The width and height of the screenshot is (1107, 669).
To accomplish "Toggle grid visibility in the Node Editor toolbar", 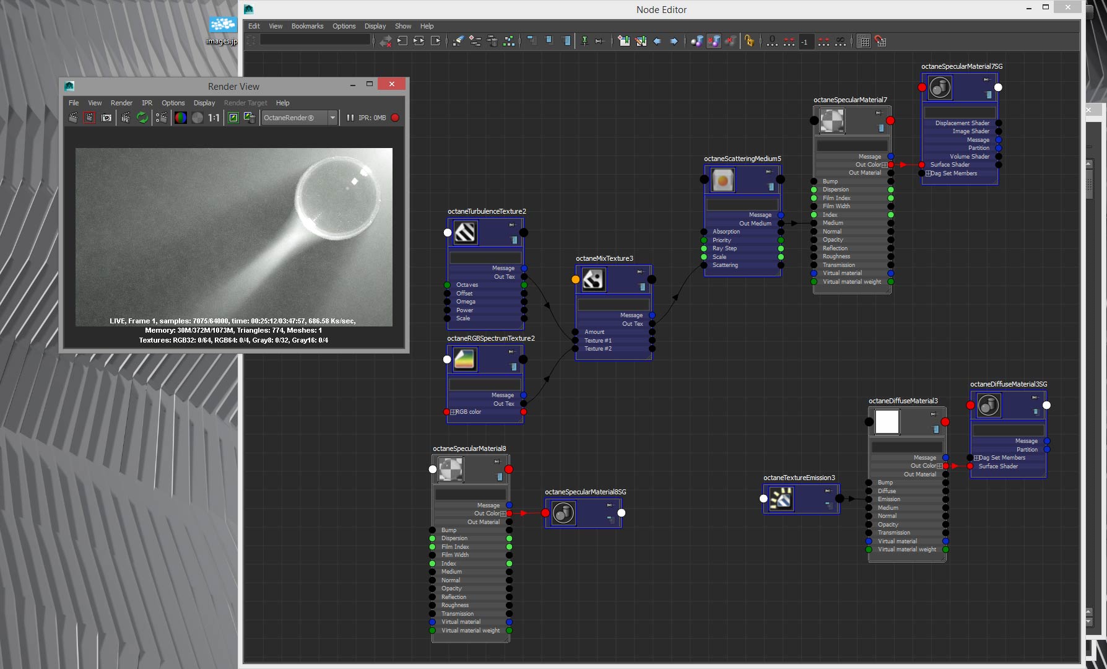I will coord(864,42).
